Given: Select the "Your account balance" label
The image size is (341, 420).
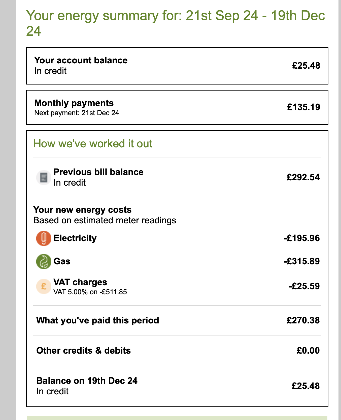Looking at the screenshot, I should (81, 60).
